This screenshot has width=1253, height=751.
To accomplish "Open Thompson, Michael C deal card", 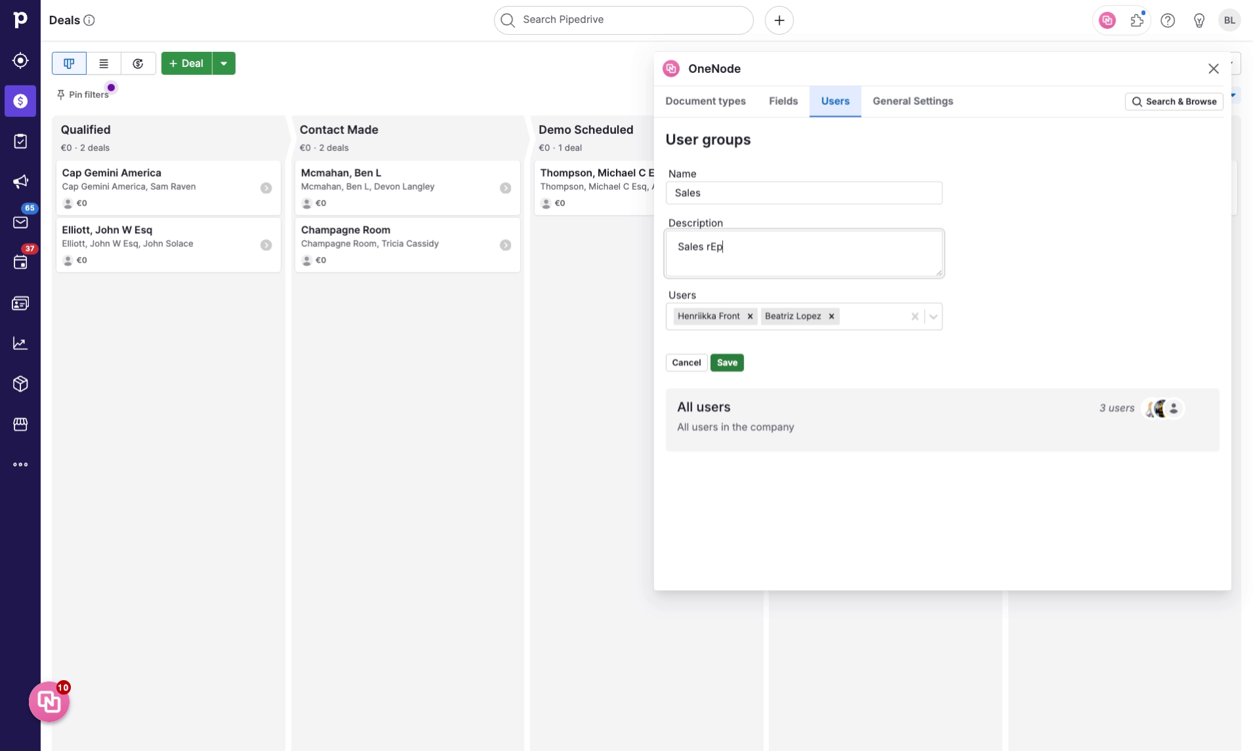I will [594, 188].
